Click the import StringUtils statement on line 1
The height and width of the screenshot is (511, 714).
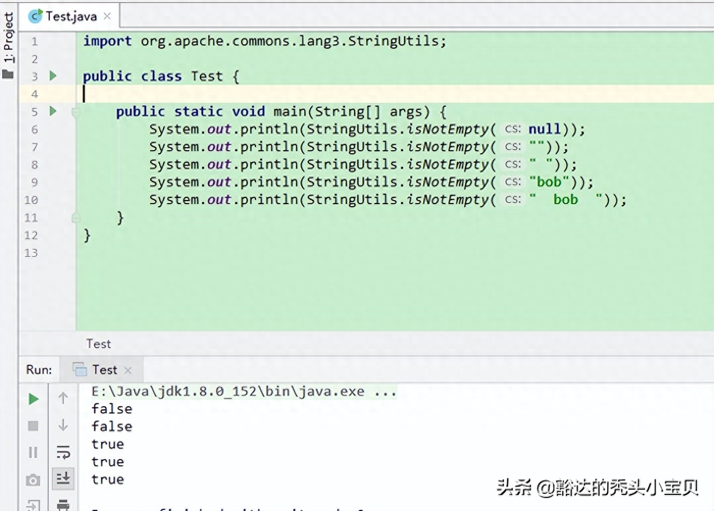(x=265, y=41)
